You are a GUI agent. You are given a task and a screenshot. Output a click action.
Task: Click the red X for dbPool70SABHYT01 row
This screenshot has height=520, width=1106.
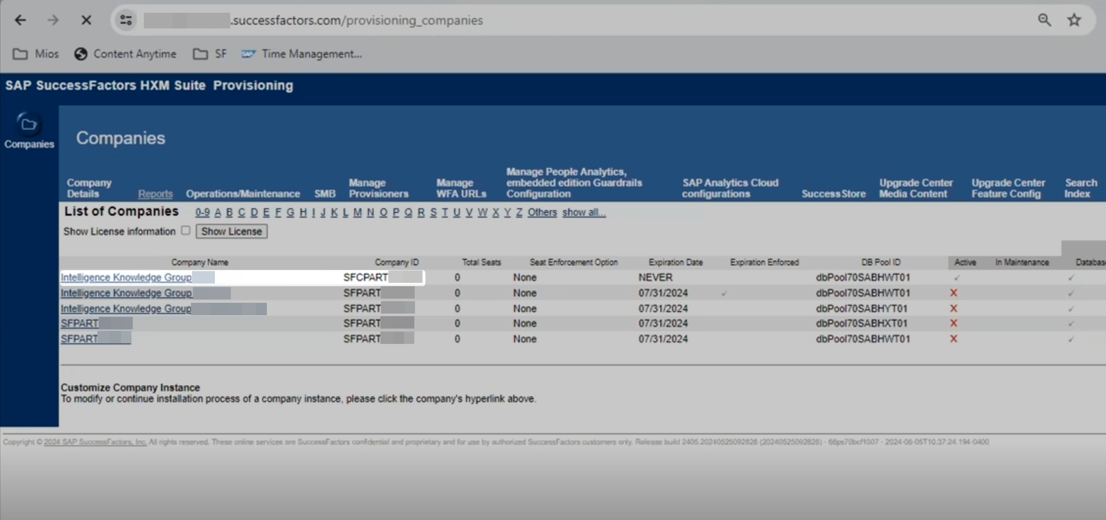pos(954,309)
